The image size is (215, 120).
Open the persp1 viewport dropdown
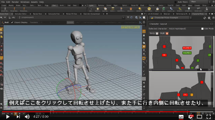pyautogui.click(x=125, y=27)
